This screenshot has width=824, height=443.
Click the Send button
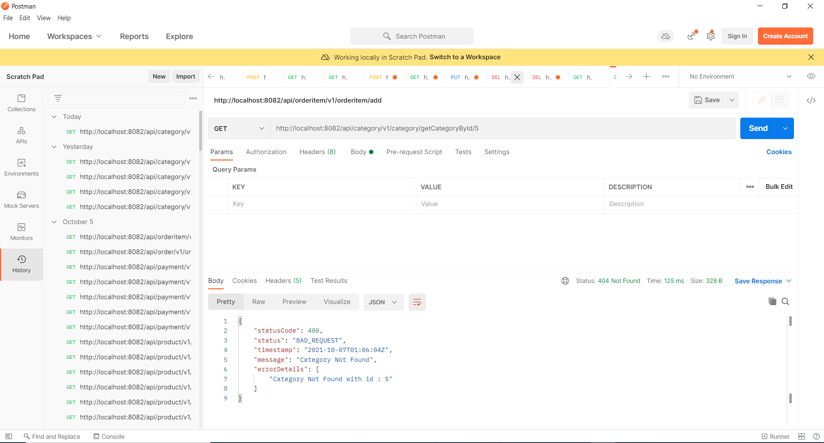coord(758,128)
